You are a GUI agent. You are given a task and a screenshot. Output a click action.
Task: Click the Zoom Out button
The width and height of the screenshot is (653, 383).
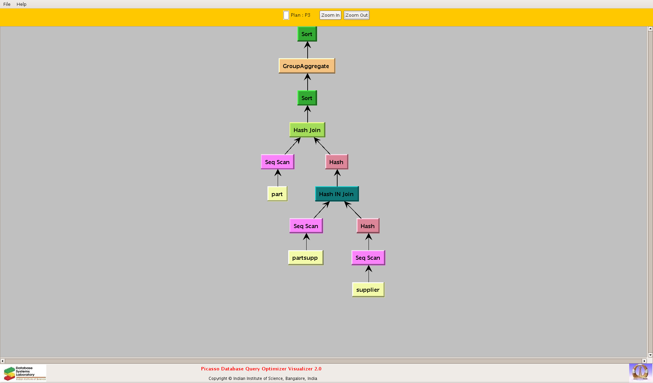[x=356, y=15]
